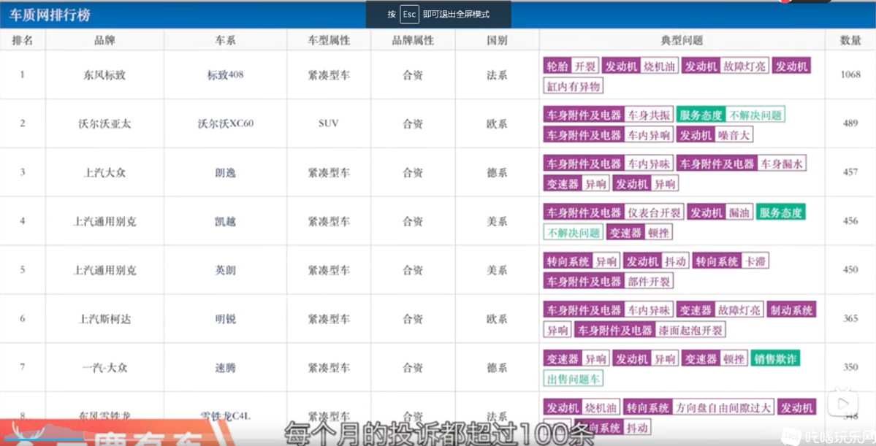
Task: Click the 排名 column header
Action: [23, 40]
